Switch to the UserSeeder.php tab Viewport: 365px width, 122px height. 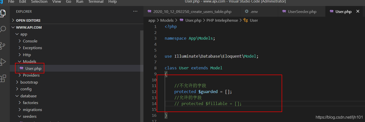pyautogui.click(x=302, y=11)
